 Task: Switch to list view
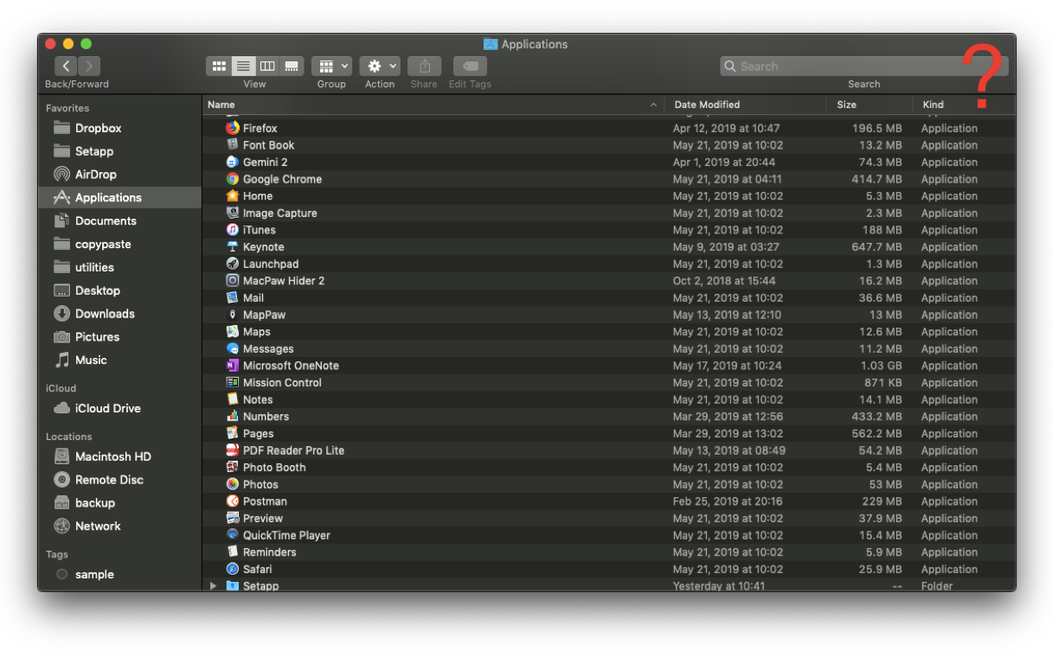click(x=243, y=66)
